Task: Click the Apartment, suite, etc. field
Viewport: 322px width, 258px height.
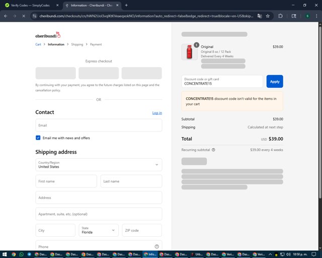Action: click(x=99, y=214)
